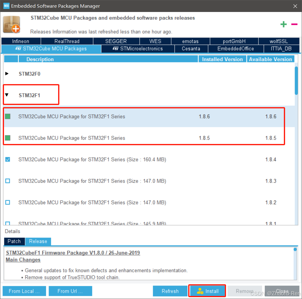This screenshot has height=299, width=302.
Task: Select the STM32Cube MCU Packages tab
Action: [x=51, y=49]
